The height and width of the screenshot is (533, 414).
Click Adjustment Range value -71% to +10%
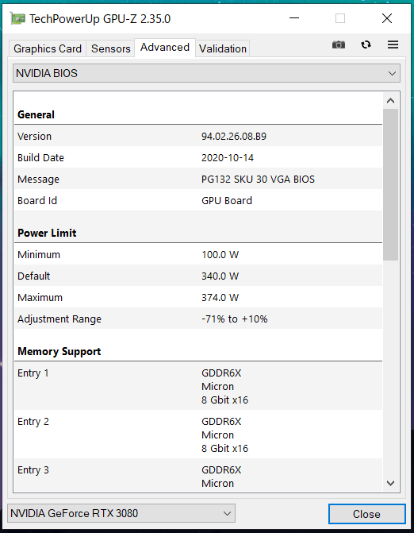coord(235,319)
